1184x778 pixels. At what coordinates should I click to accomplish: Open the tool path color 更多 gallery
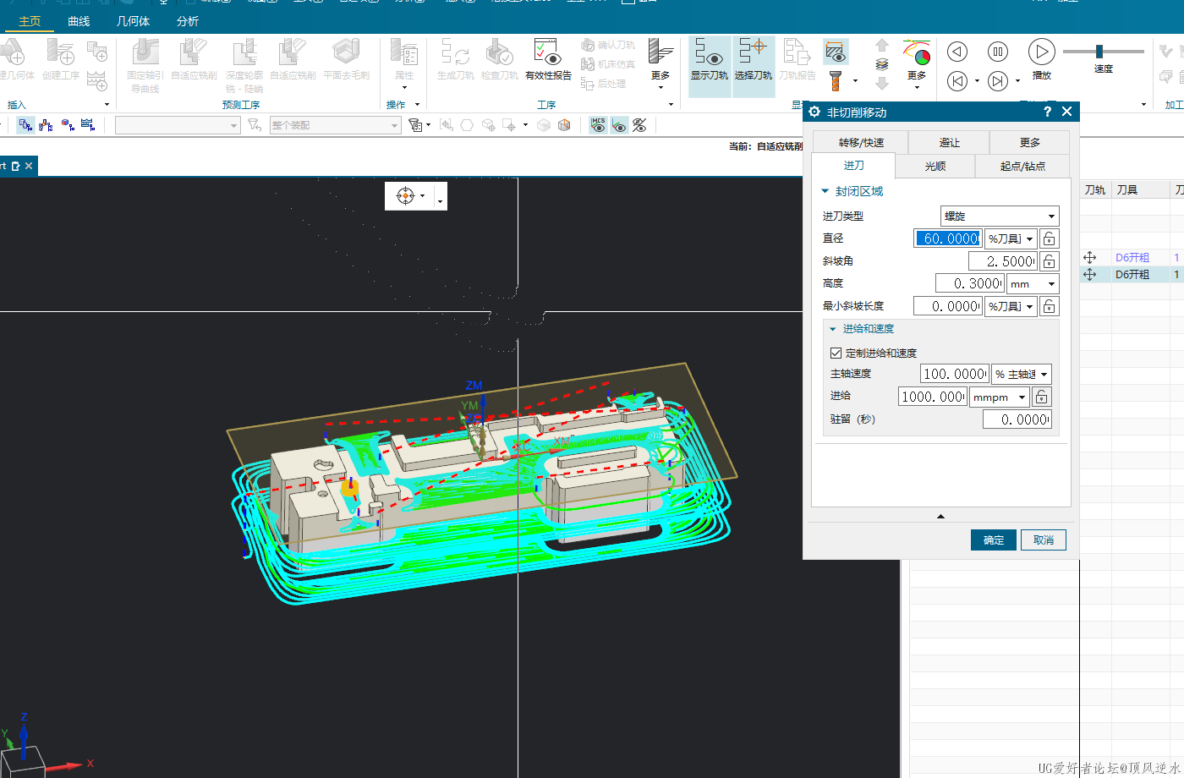pos(917,63)
